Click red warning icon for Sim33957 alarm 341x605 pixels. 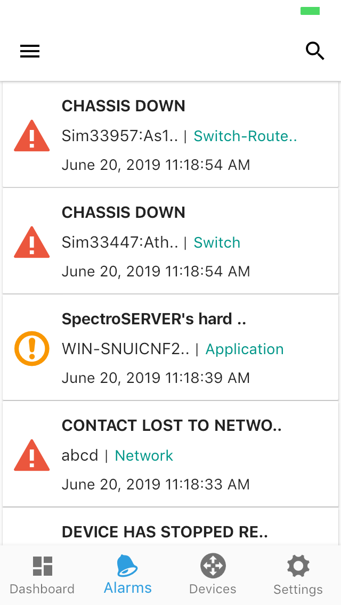(32, 136)
